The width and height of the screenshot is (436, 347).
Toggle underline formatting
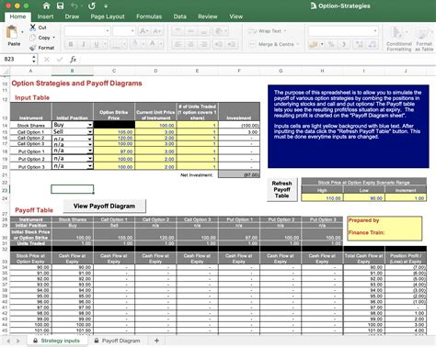pyautogui.click(x=97, y=44)
